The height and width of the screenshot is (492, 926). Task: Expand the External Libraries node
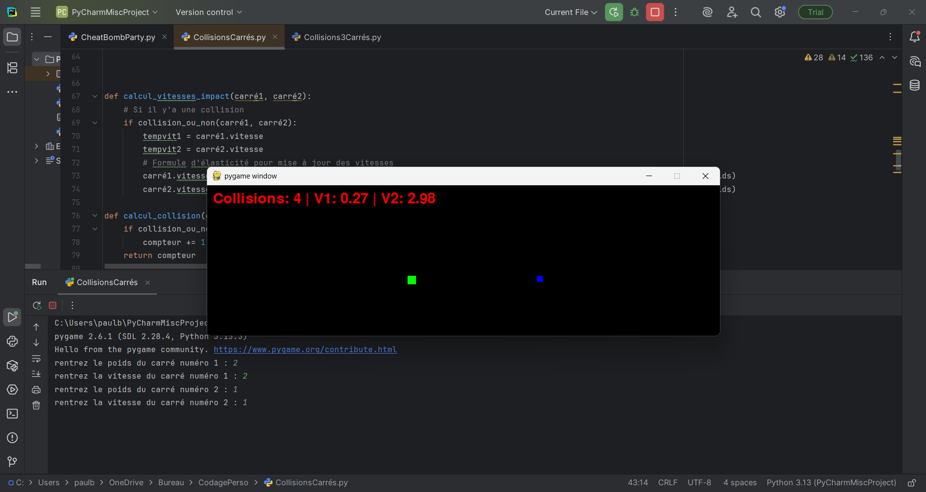37,146
